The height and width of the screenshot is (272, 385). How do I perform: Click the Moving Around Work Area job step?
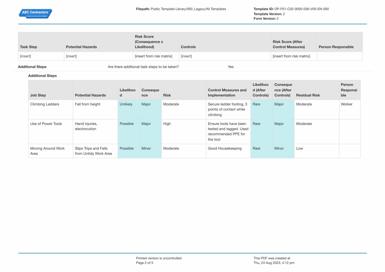[x=47, y=151]
